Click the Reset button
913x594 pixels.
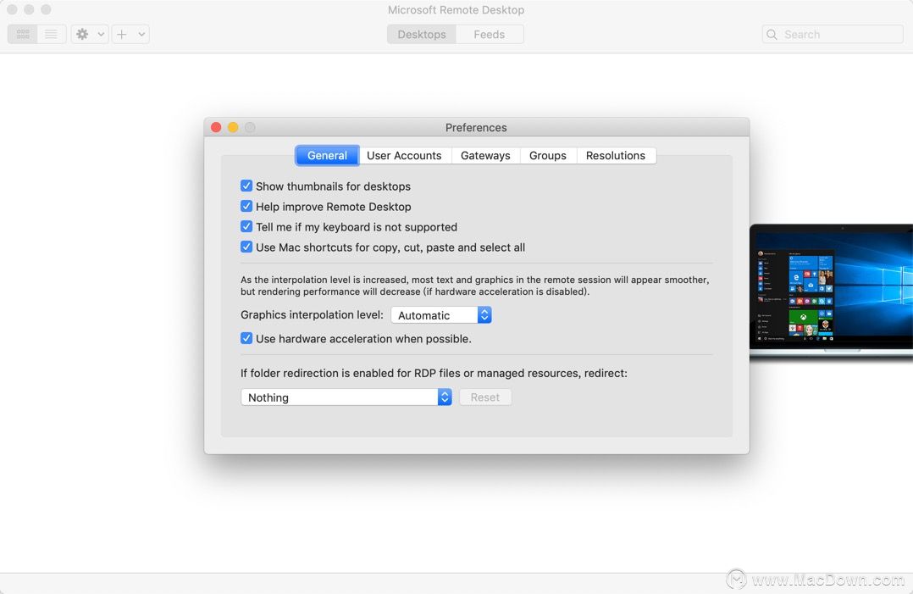(485, 397)
